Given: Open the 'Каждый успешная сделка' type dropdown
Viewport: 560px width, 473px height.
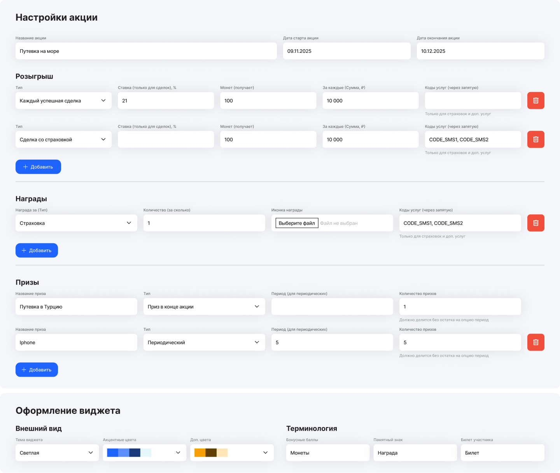Looking at the screenshot, I should pyautogui.click(x=63, y=101).
